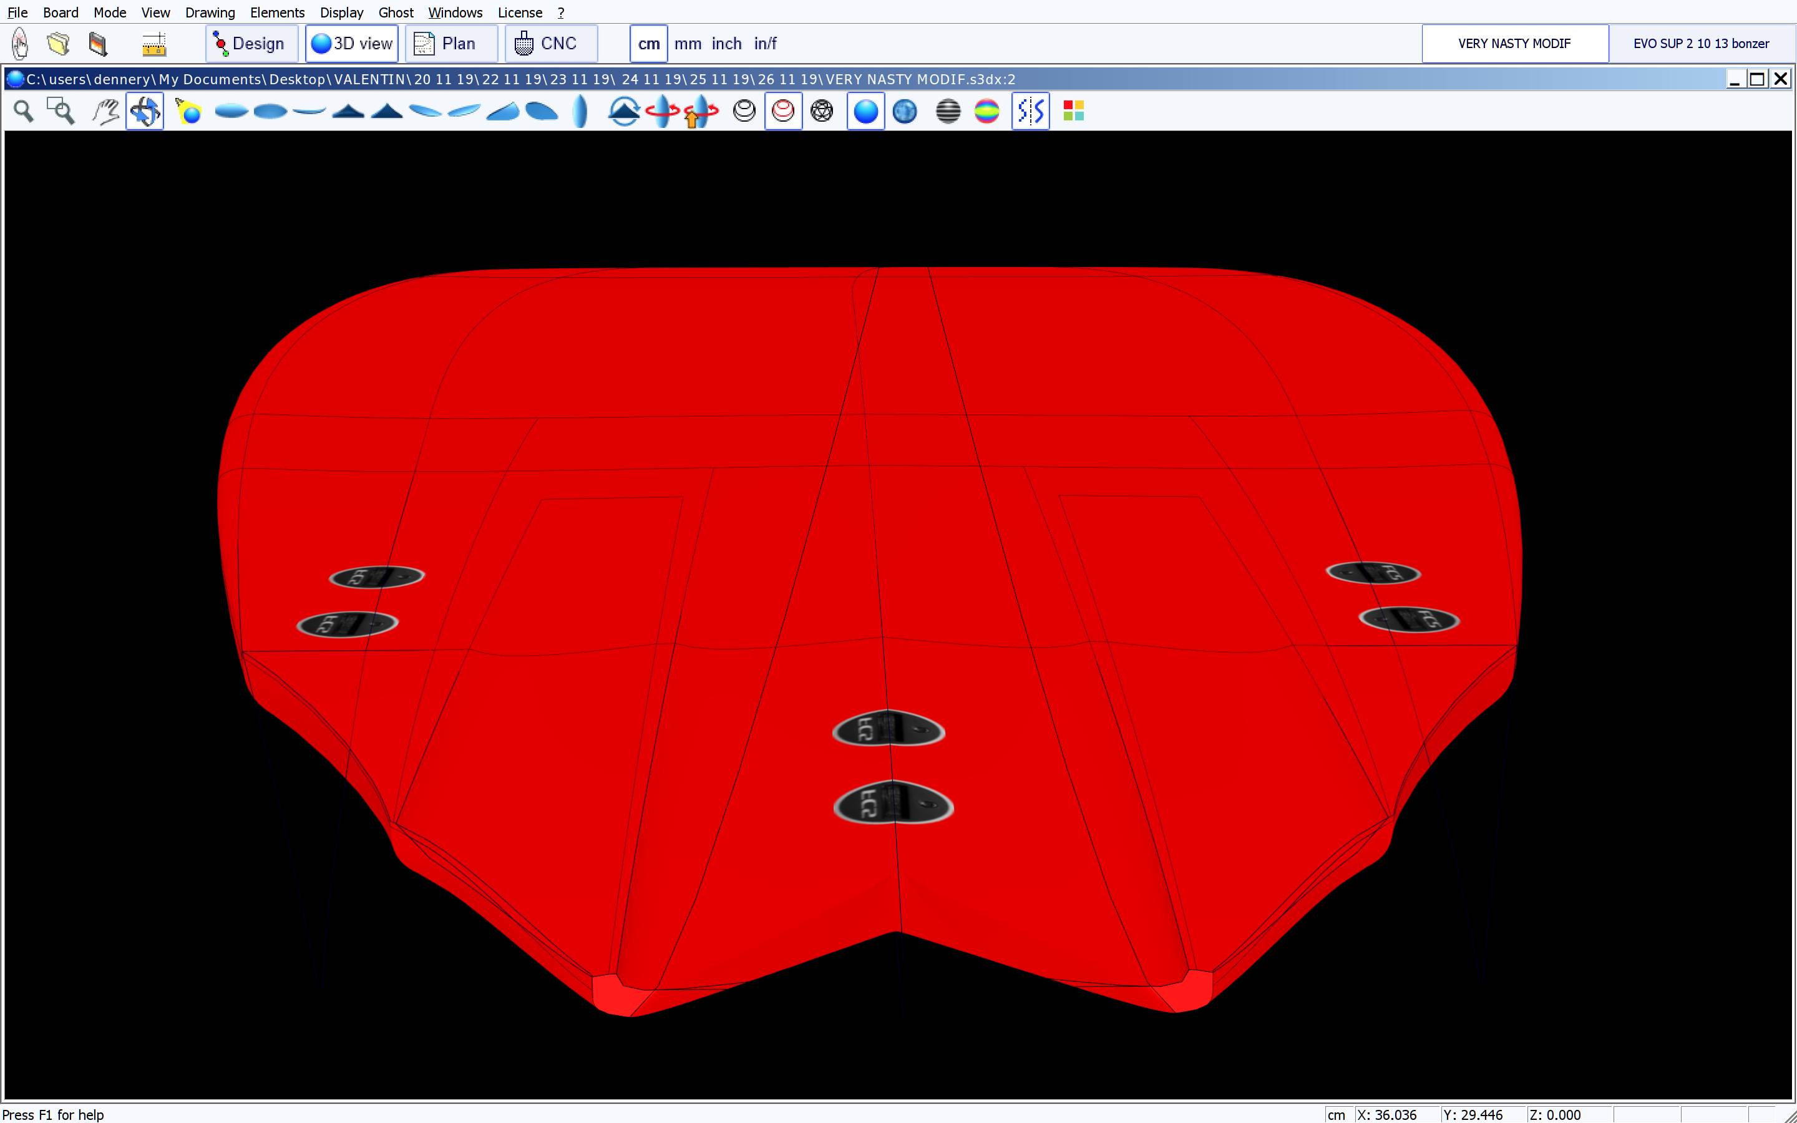The image size is (1797, 1123).
Task: Click the vertical front view board icon
Action: coord(581,112)
